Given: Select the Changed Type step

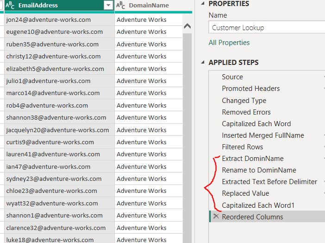Looking at the screenshot, I should [x=244, y=101].
